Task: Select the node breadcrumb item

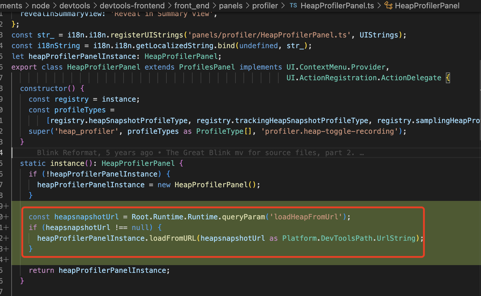Action: 40,5
